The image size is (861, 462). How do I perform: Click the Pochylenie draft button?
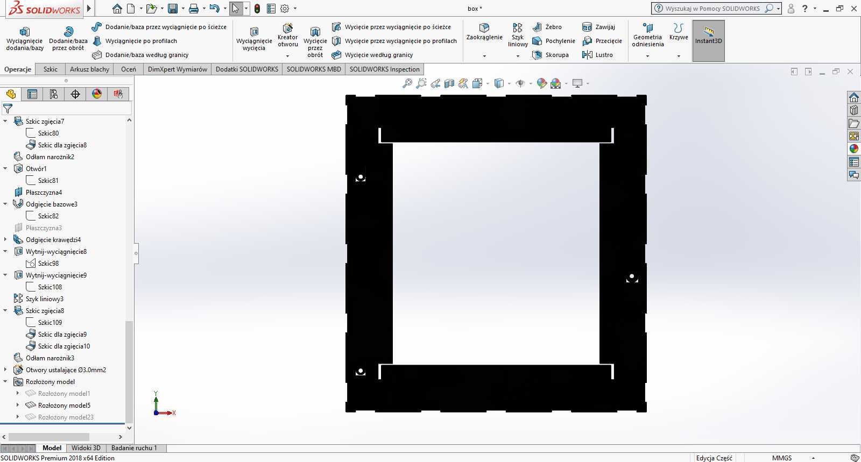click(x=554, y=41)
